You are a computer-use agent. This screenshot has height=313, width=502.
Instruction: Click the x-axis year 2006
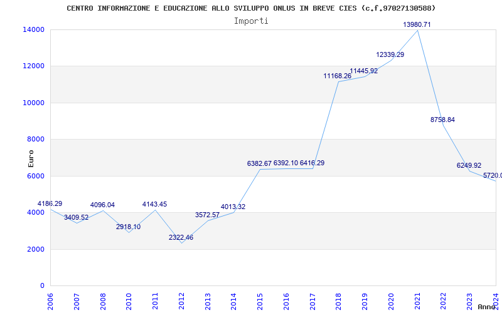pos(50,302)
